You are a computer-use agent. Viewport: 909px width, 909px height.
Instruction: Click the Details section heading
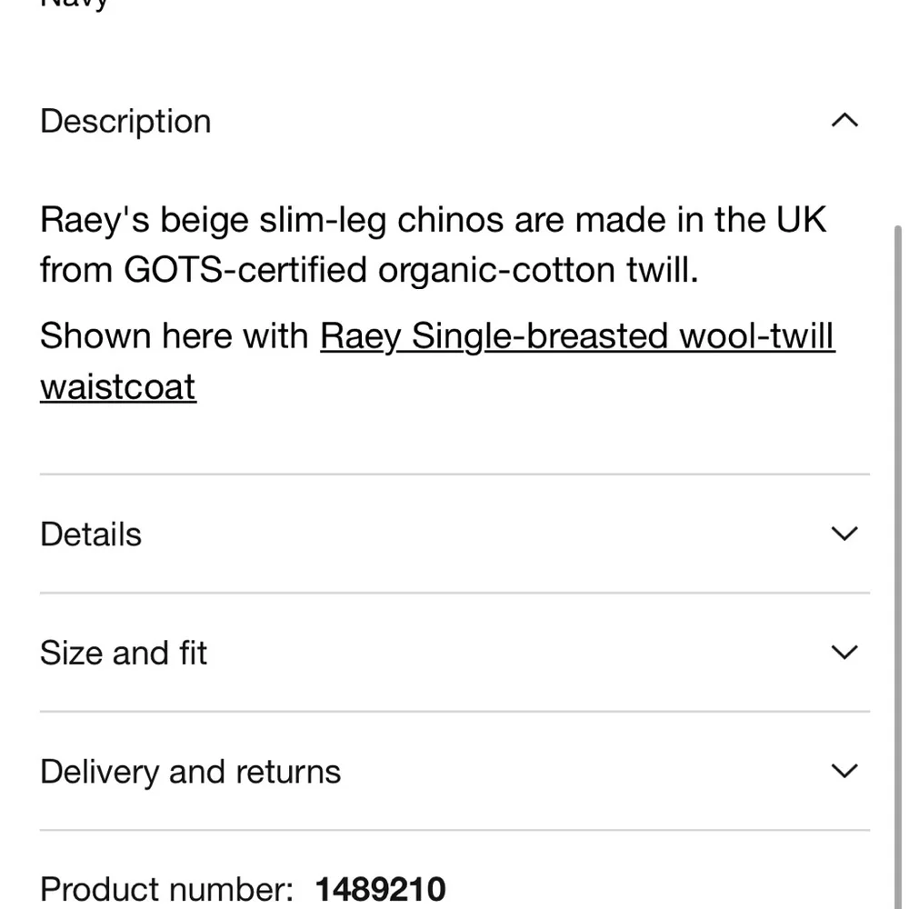pos(90,534)
